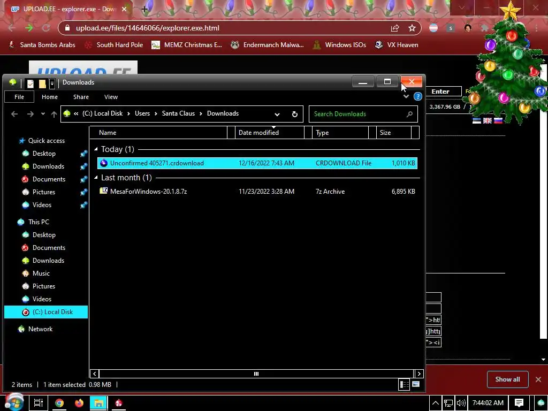Open Windows Start button
Image resolution: width=548 pixels, height=411 pixels.
point(13,402)
